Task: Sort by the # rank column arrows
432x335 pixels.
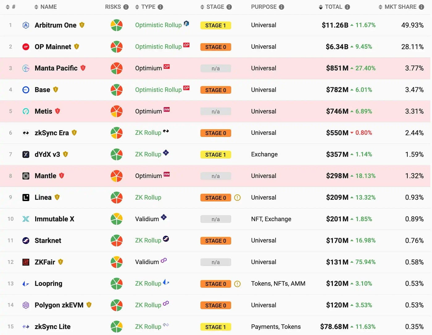Action: 8,7
